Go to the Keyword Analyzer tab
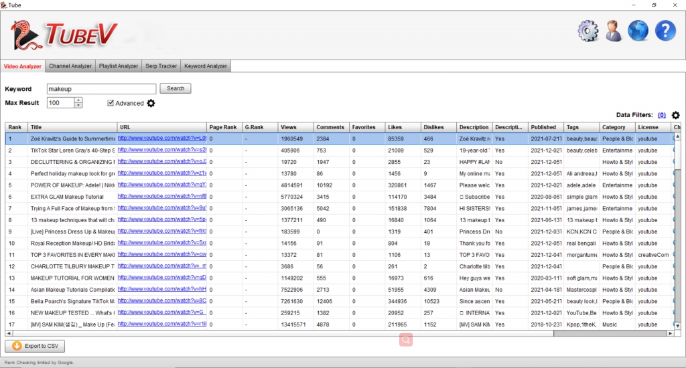This screenshot has height=368, width=686. coord(206,66)
